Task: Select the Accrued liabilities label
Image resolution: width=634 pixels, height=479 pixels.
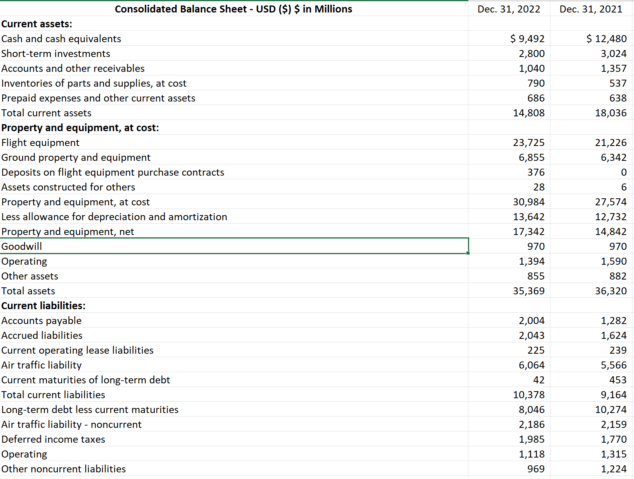Action: 42,335
